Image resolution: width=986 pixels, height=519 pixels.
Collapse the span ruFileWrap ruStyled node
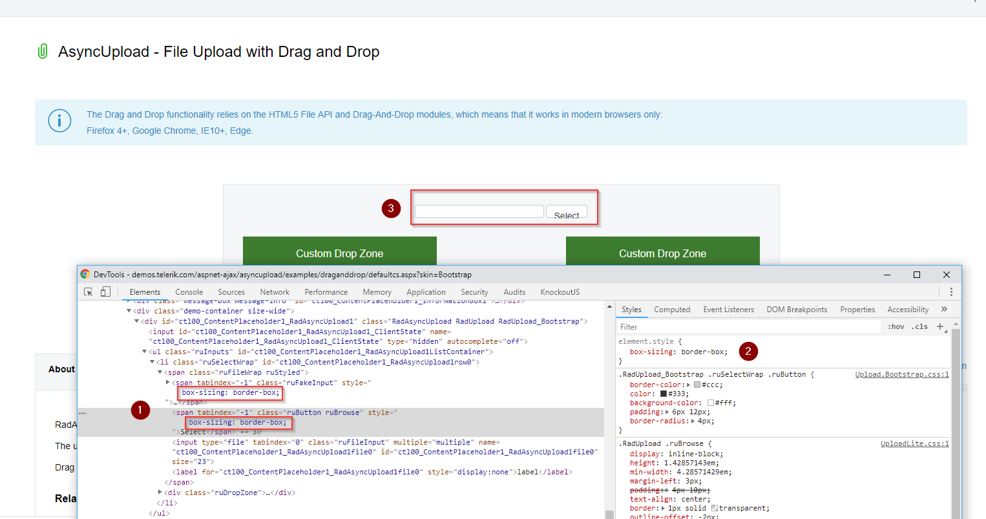pos(160,372)
